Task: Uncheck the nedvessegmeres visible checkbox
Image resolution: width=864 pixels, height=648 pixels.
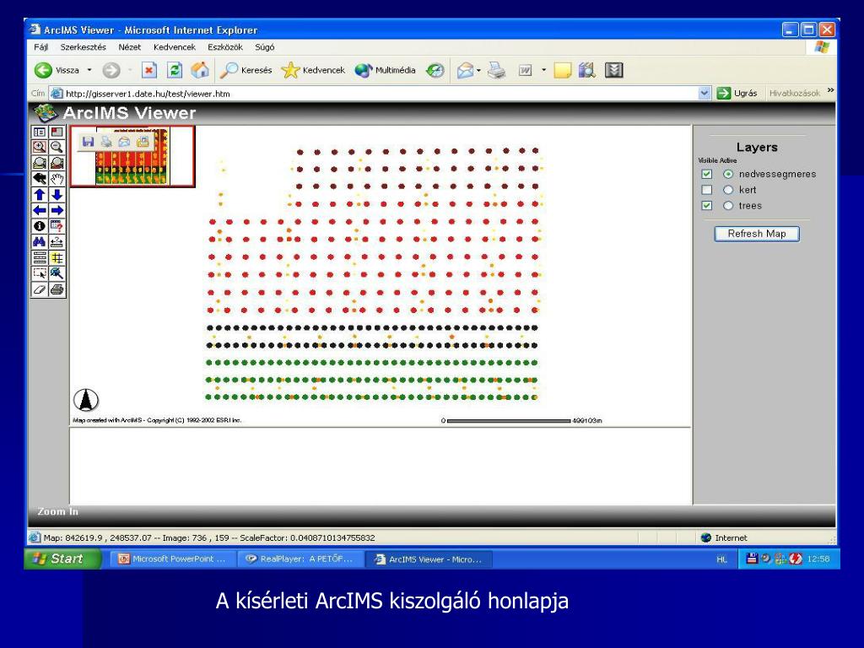Action: [707, 174]
